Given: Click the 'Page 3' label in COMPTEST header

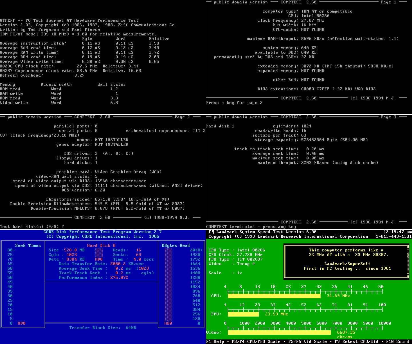Looking at the screenshot, I should point(389,117).
